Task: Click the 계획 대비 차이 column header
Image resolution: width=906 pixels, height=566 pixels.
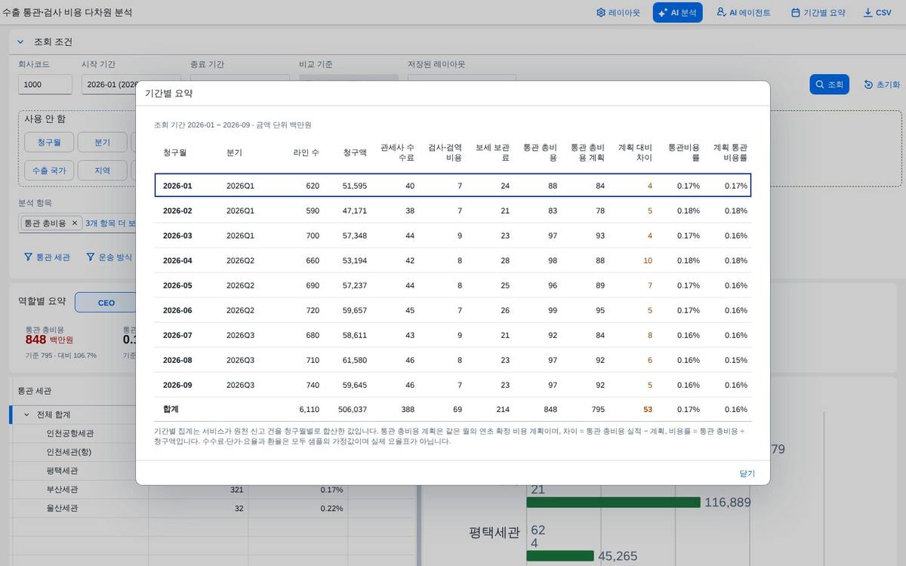Action: [x=635, y=152]
